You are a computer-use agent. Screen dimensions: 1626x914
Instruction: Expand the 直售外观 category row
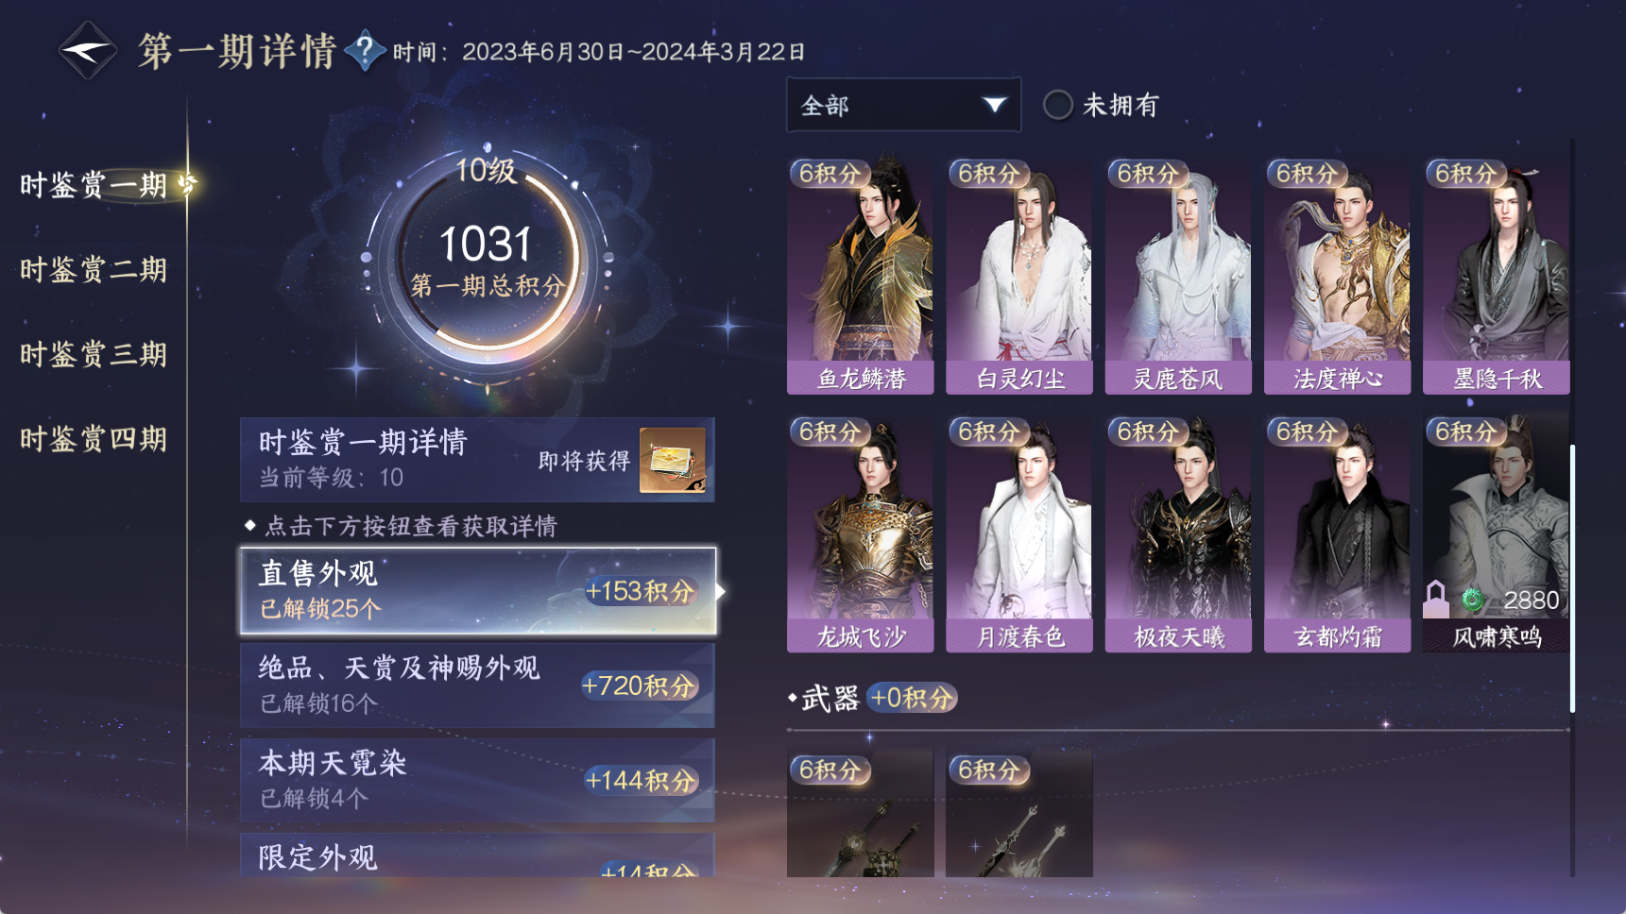pos(478,591)
